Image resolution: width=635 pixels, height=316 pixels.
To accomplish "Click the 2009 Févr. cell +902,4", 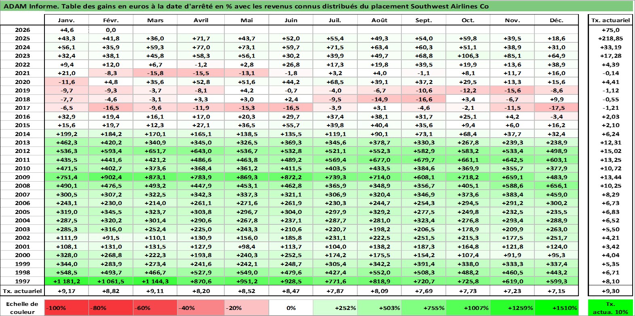I will pyautogui.click(x=111, y=177).
